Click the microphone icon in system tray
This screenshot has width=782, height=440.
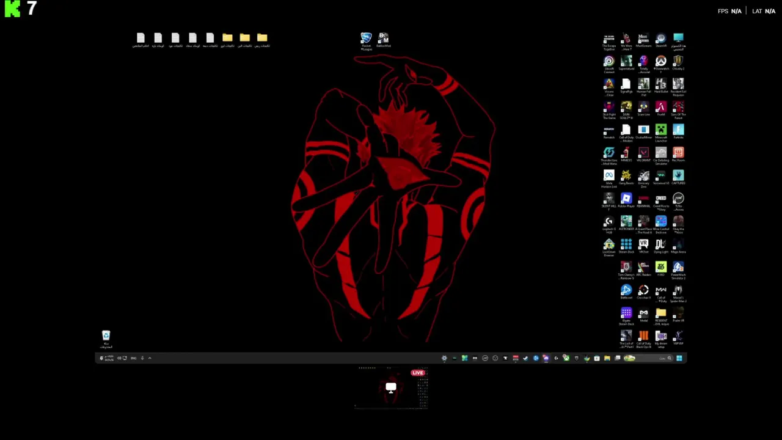(142, 358)
